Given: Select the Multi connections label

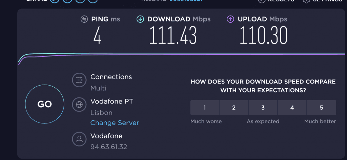Looking at the screenshot, I should pyautogui.click(x=98, y=88).
